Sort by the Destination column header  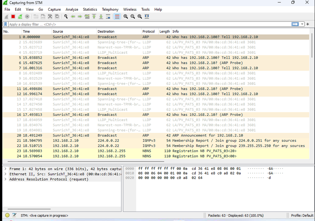[x=119, y=31]
